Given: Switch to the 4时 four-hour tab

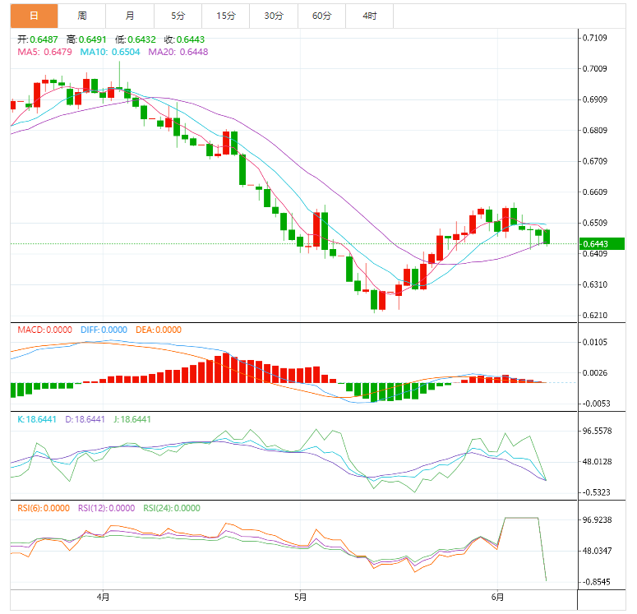Looking at the screenshot, I should (x=370, y=16).
